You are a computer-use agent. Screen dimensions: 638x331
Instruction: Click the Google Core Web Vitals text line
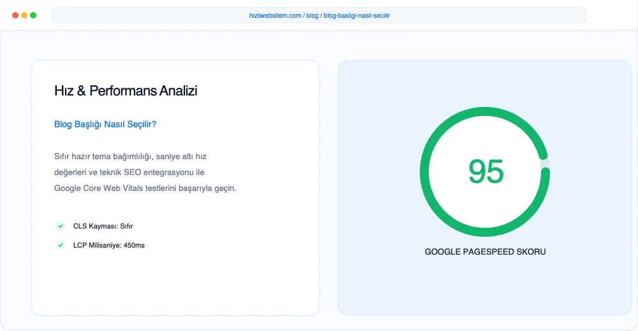point(145,188)
